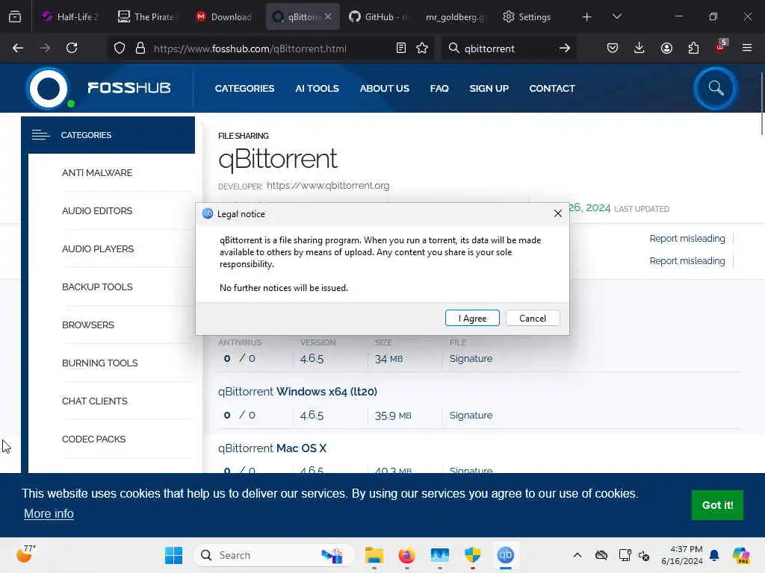Open FAQ in the top menu
The height and width of the screenshot is (573, 765).
click(x=439, y=88)
